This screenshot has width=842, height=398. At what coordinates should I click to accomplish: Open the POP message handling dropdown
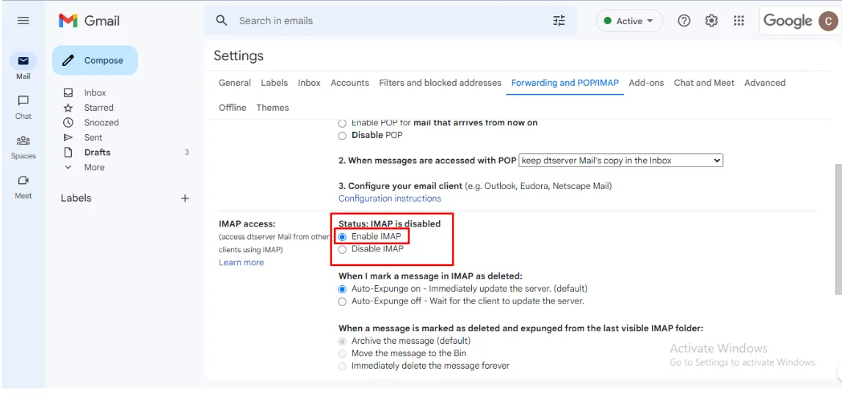620,160
